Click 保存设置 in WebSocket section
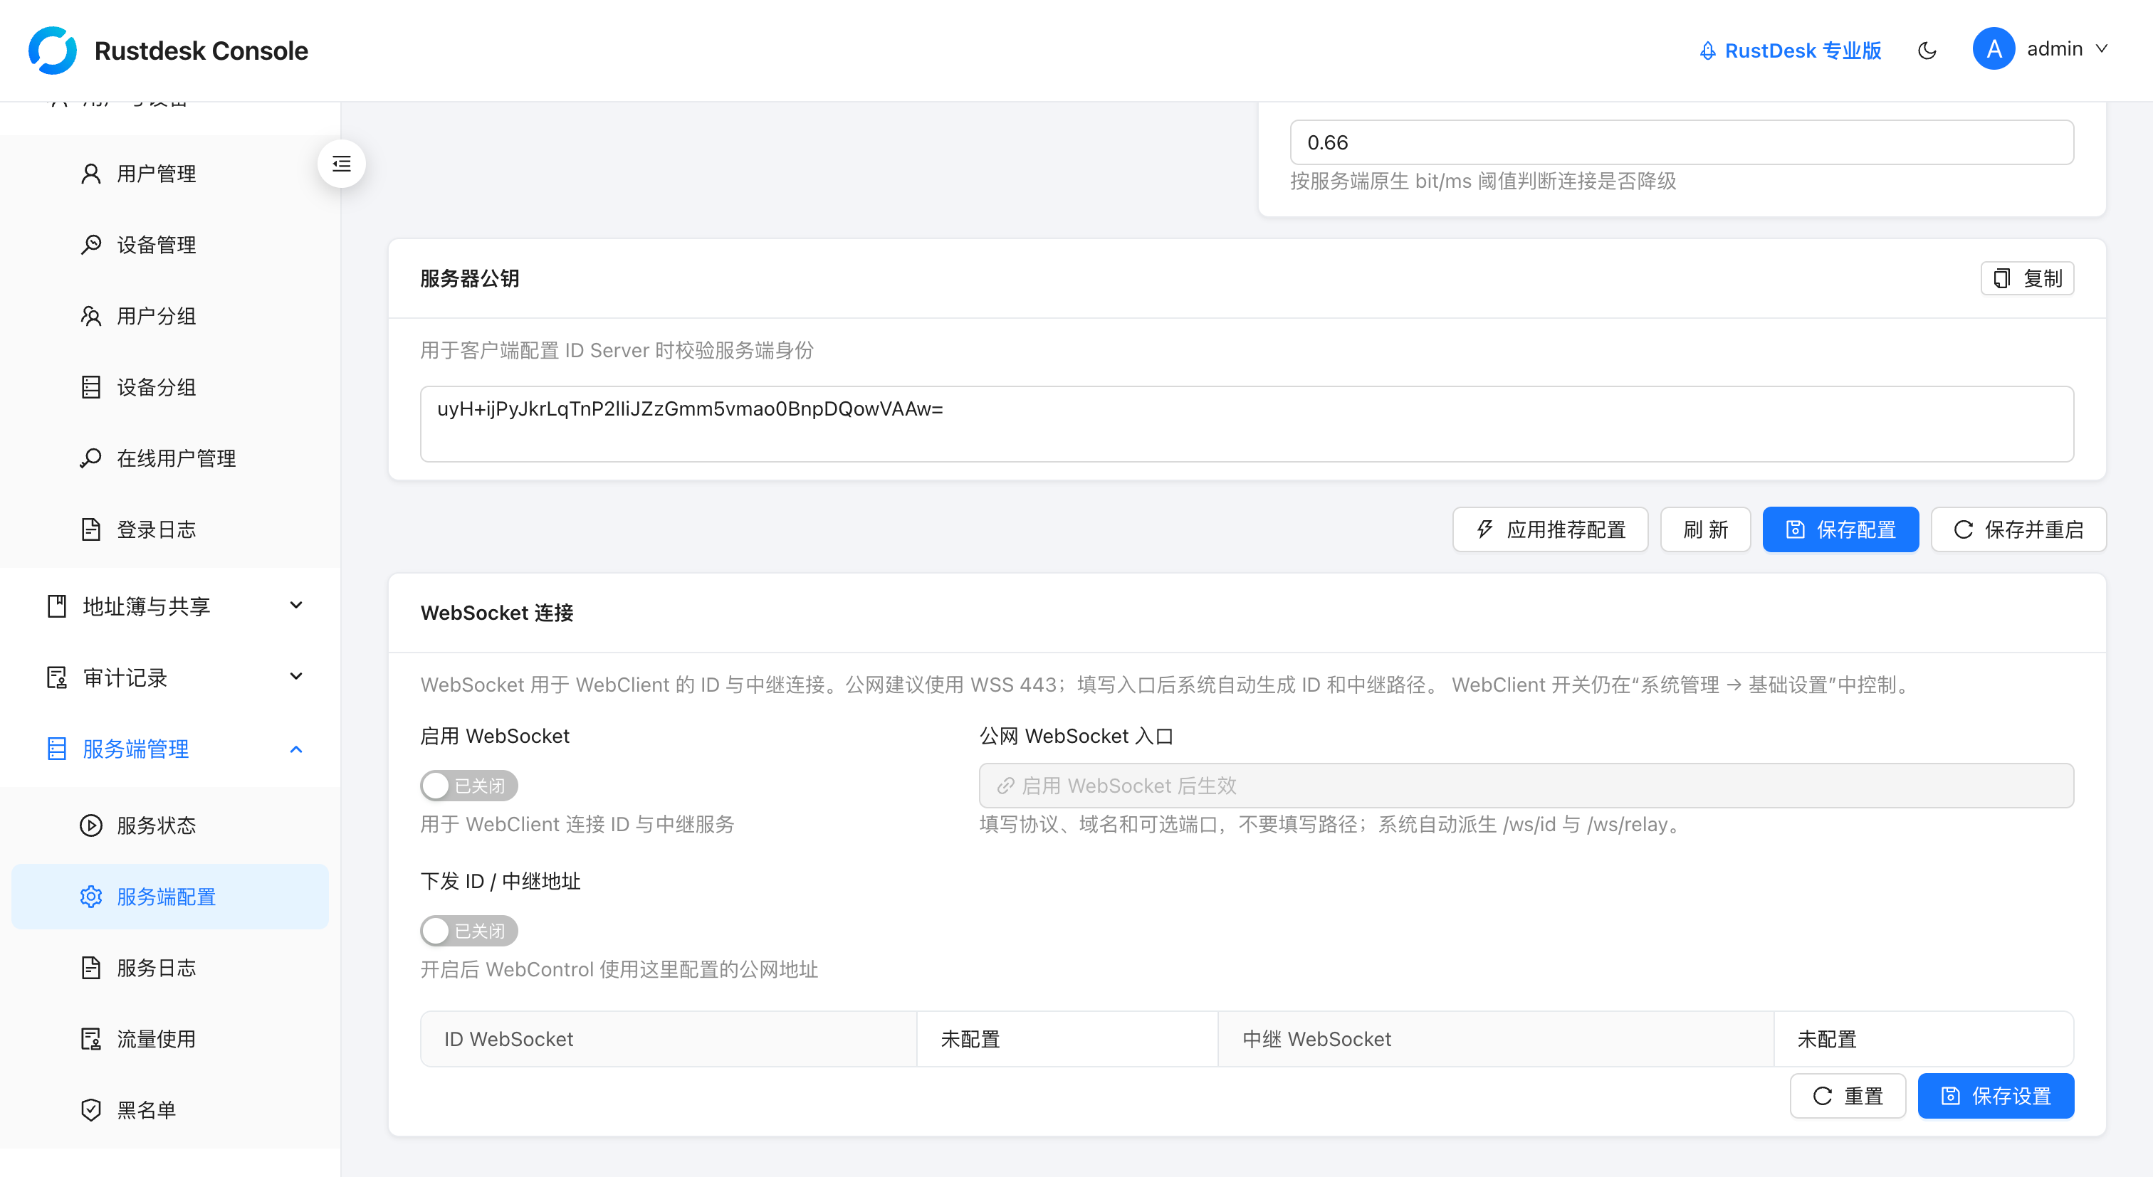This screenshot has width=2153, height=1177. click(x=1996, y=1095)
